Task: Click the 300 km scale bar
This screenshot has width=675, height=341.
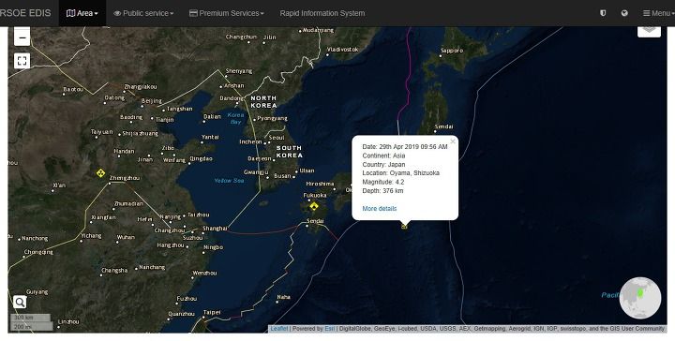Action: tap(30, 318)
